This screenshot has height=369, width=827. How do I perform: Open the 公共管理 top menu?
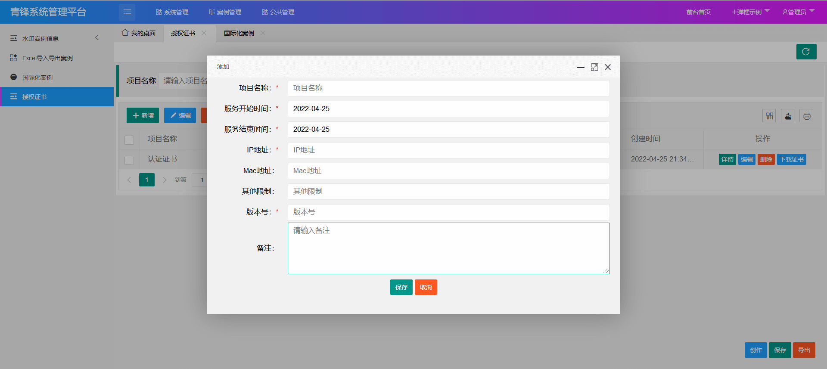[278, 12]
